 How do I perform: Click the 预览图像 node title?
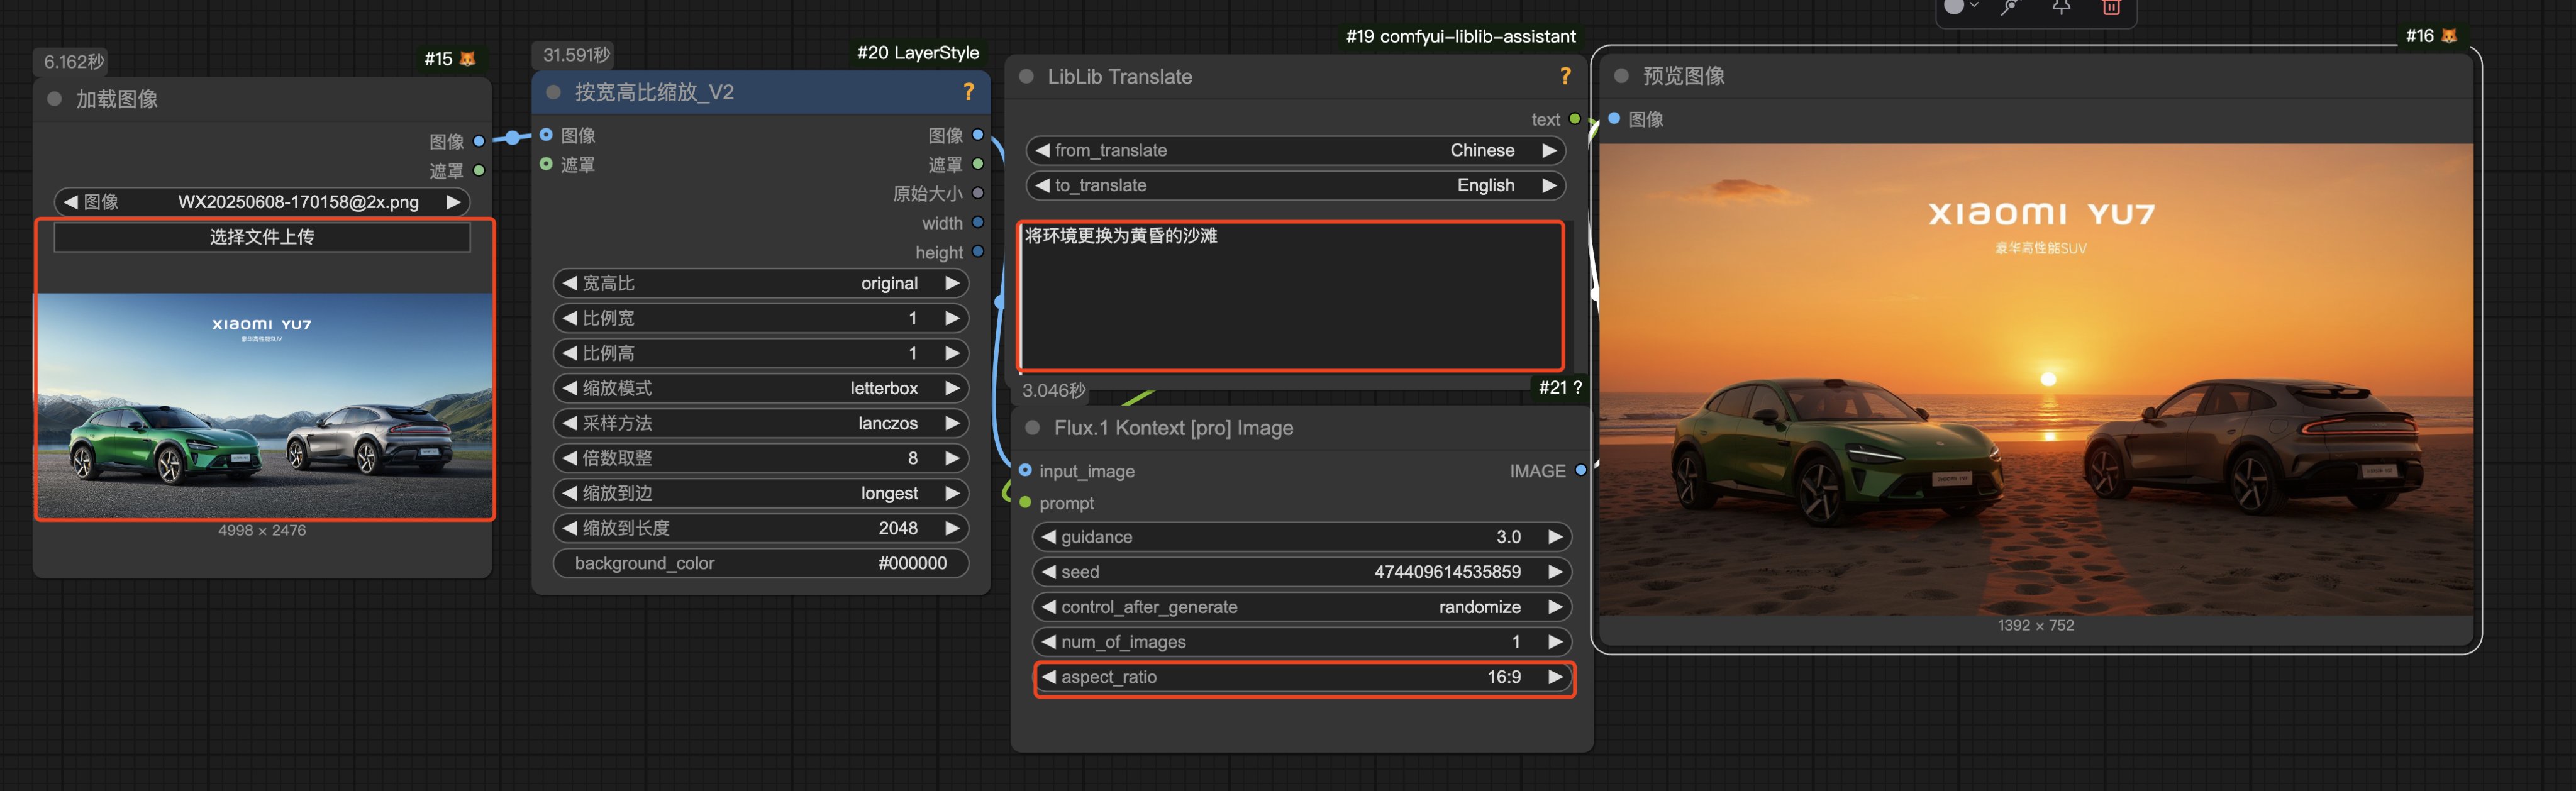[1683, 75]
